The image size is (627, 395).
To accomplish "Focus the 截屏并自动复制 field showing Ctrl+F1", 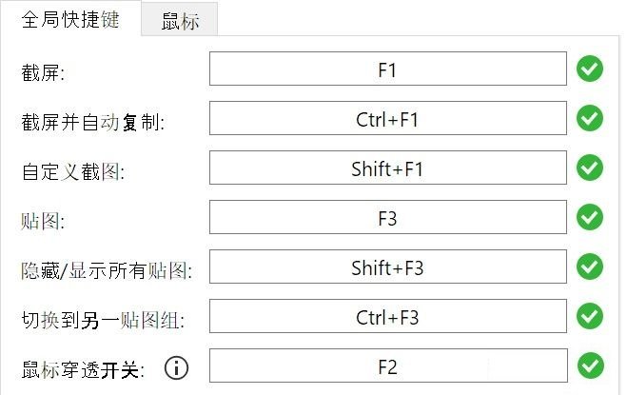I will 387,120.
